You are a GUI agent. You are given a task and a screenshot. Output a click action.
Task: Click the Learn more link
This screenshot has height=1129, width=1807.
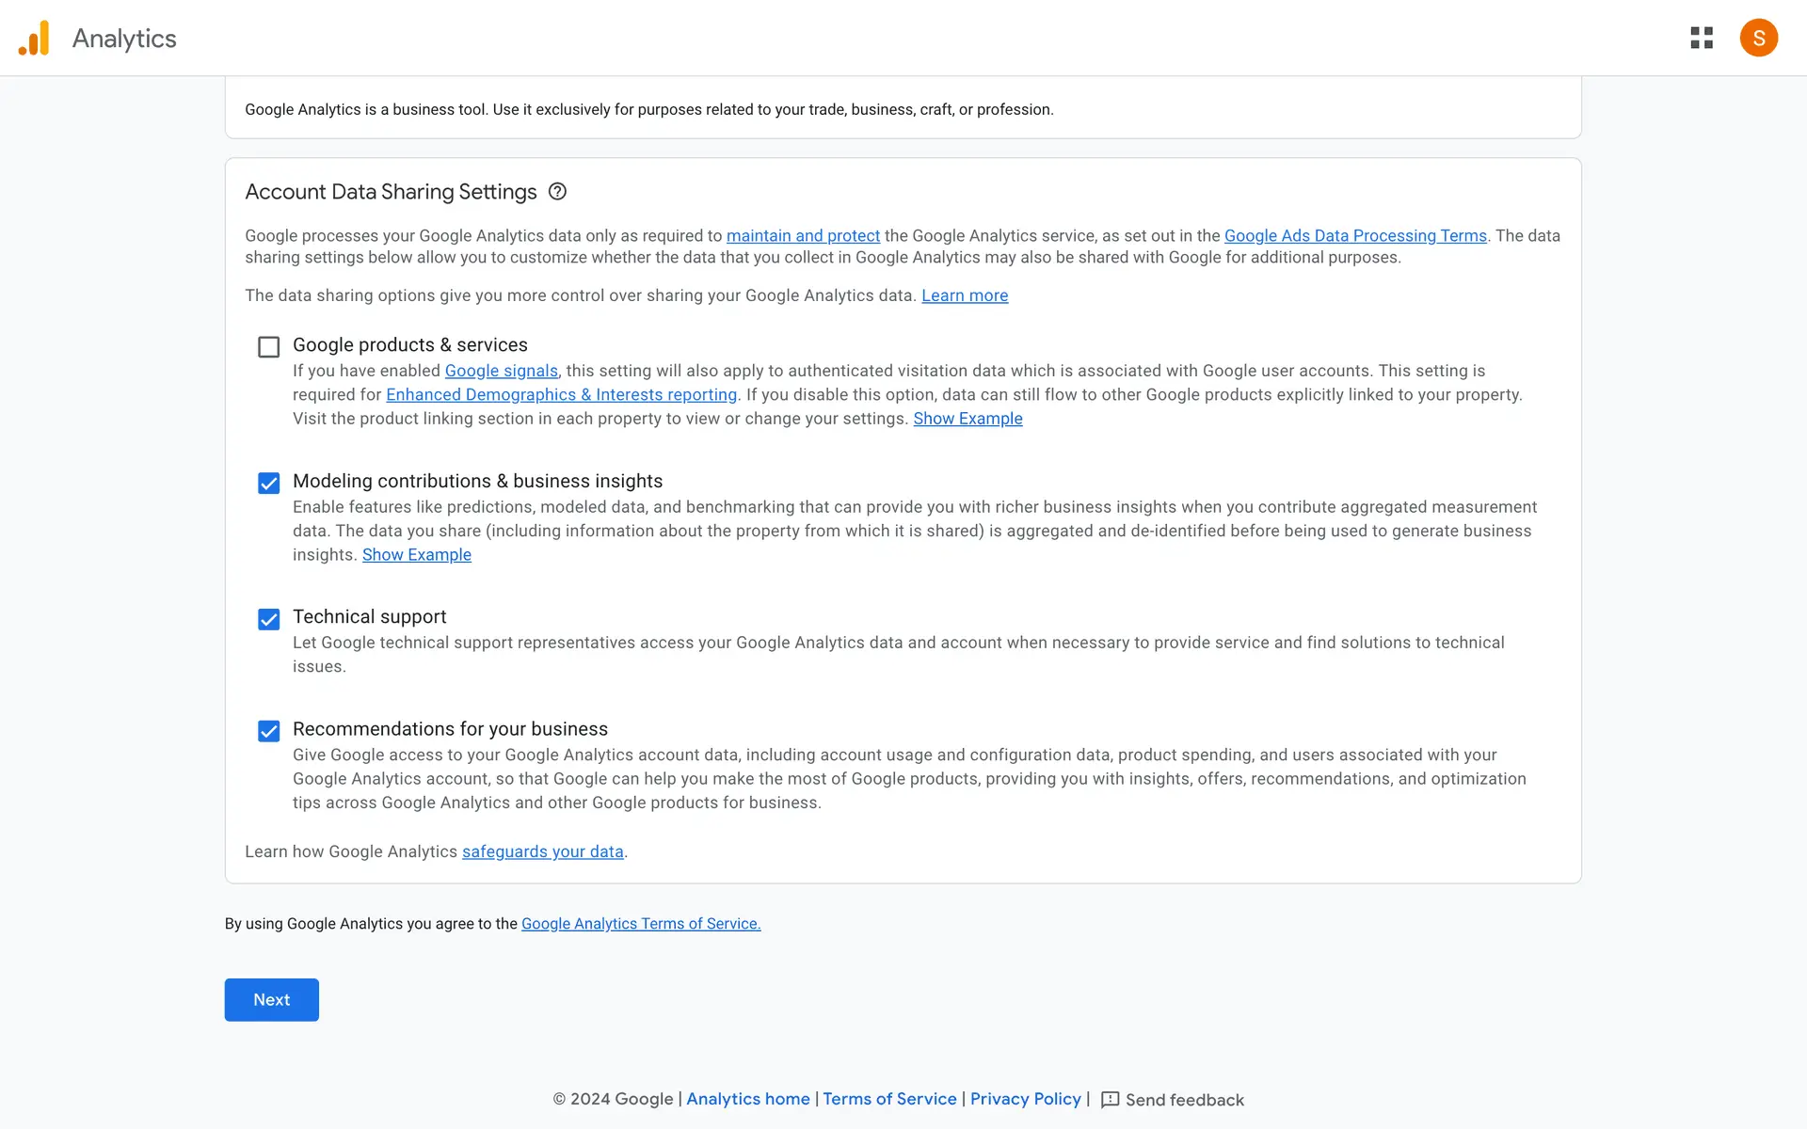coord(964,295)
